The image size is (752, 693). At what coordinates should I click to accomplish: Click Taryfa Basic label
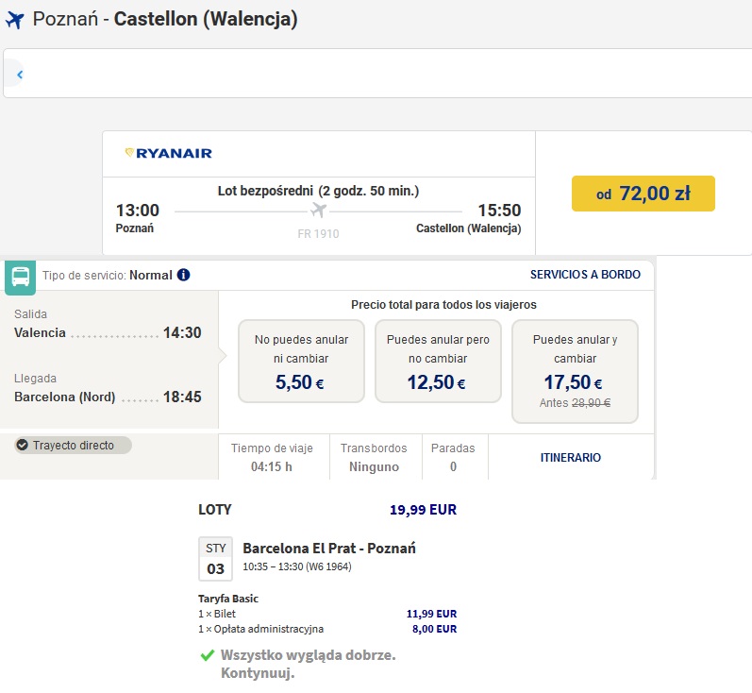[x=228, y=599]
